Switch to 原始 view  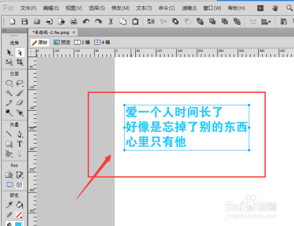pos(39,42)
